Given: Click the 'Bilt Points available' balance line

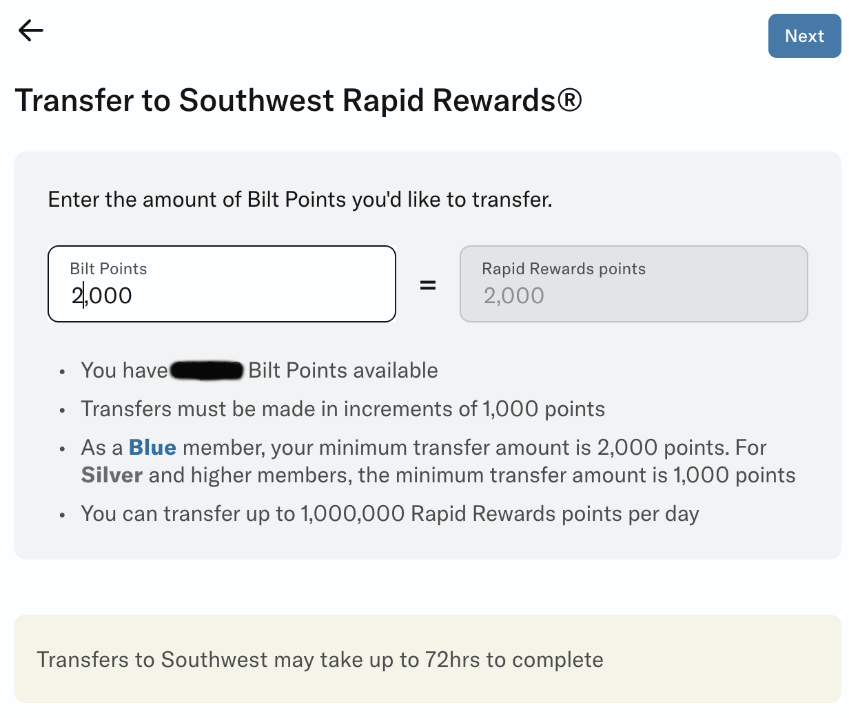Looking at the screenshot, I should [343, 371].
